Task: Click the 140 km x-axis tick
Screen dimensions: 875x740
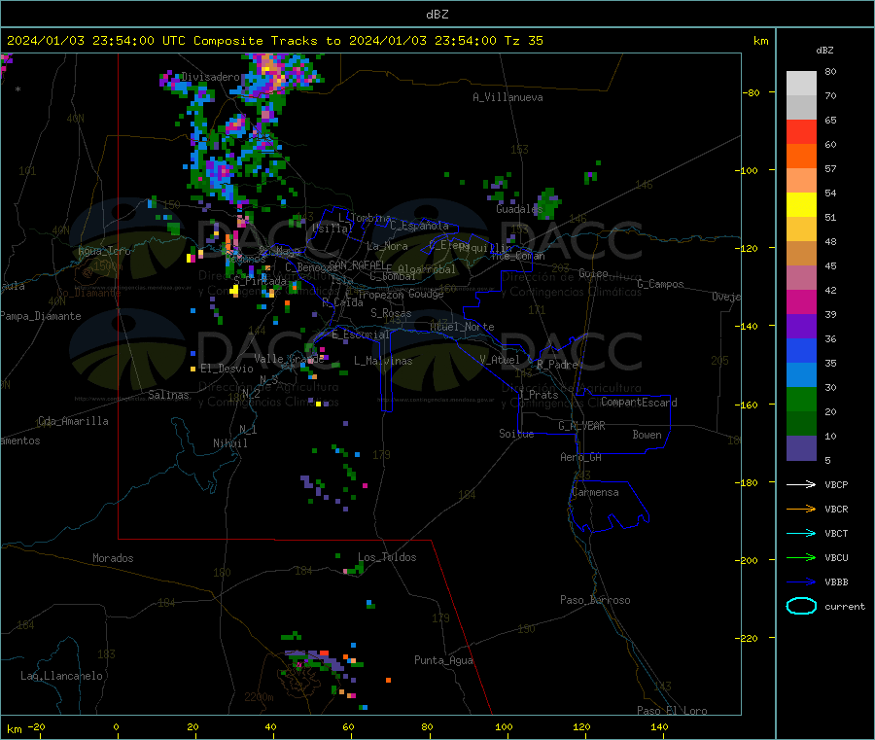Action: coord(659,726)
